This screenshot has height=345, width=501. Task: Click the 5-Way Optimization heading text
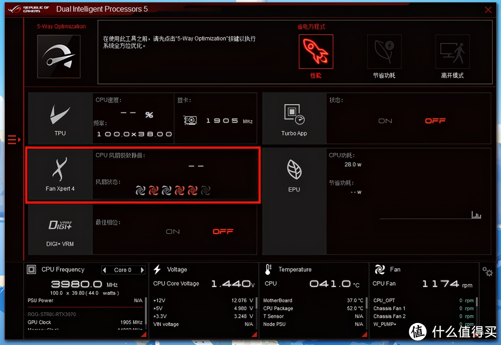(61, 27)
